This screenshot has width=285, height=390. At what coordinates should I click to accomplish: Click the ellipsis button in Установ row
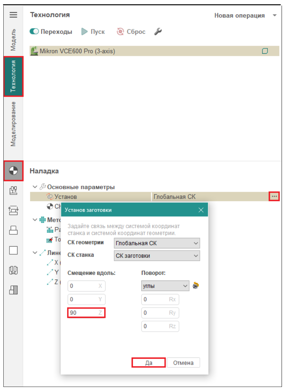(x=274, y=197)
